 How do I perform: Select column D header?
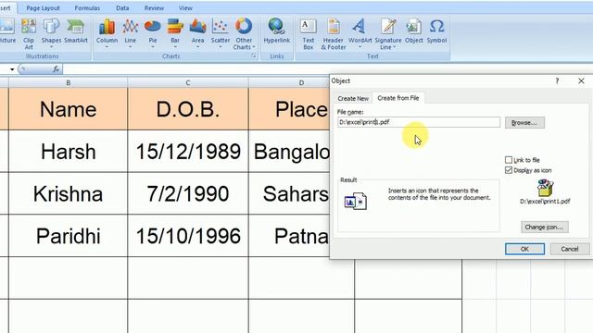pos(290,82)
